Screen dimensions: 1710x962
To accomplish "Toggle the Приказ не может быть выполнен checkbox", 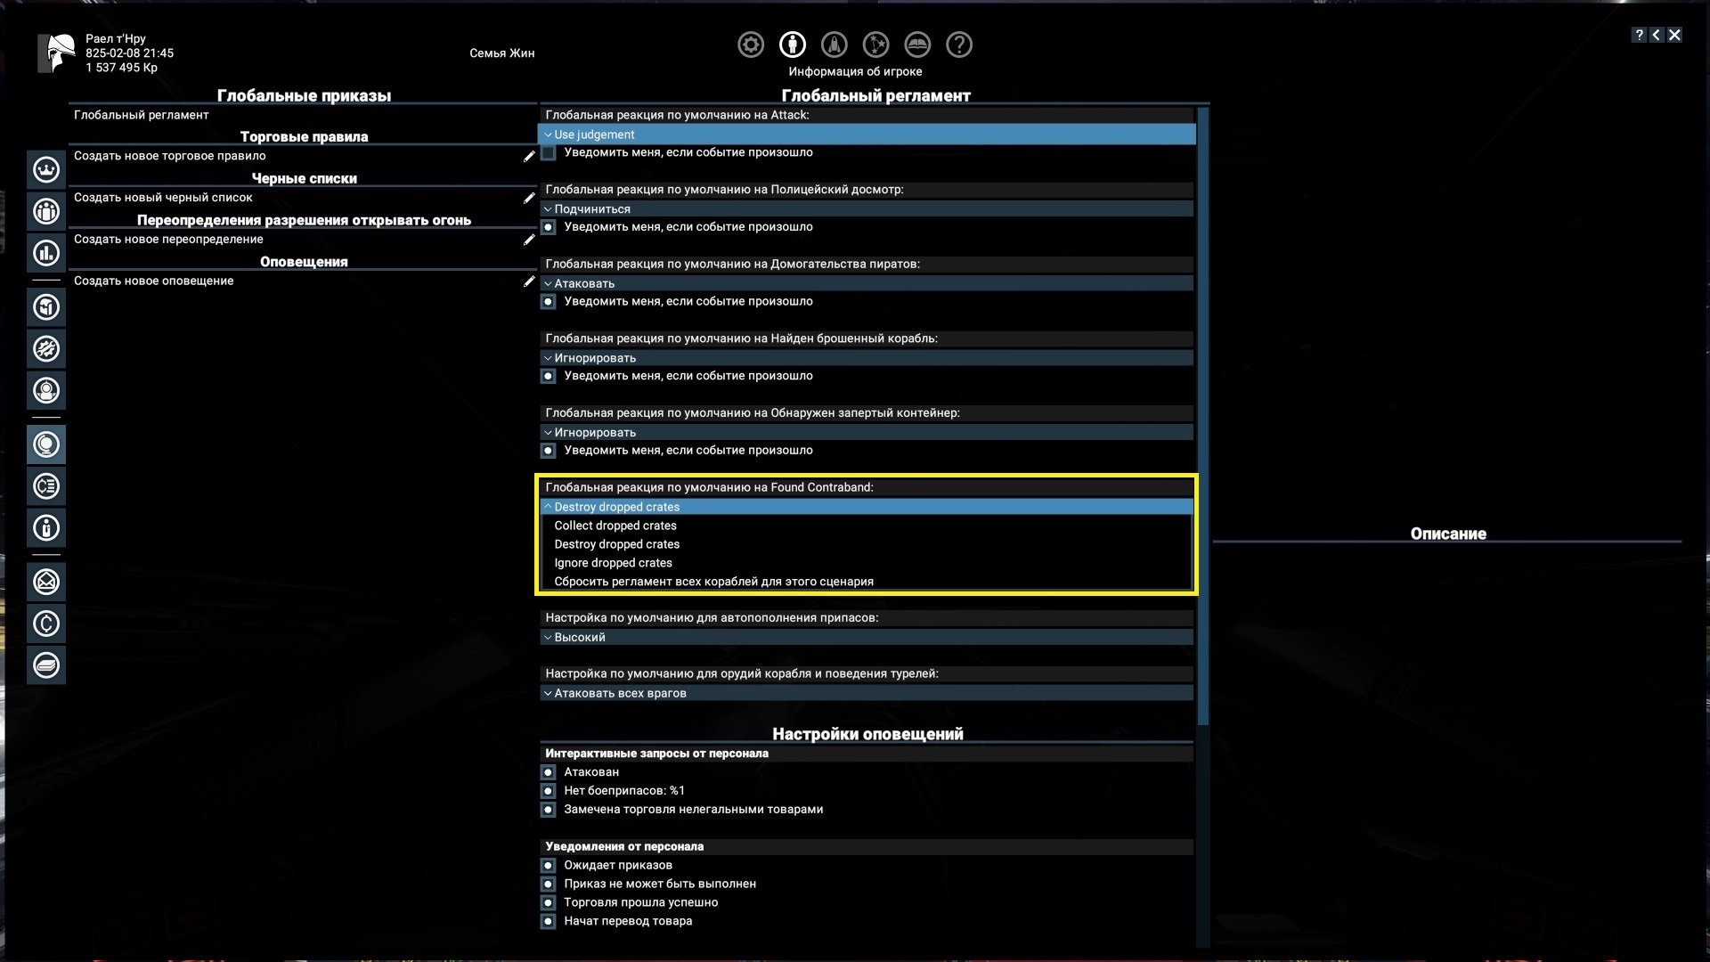I will pyautogui.click(x=549, y=885).
